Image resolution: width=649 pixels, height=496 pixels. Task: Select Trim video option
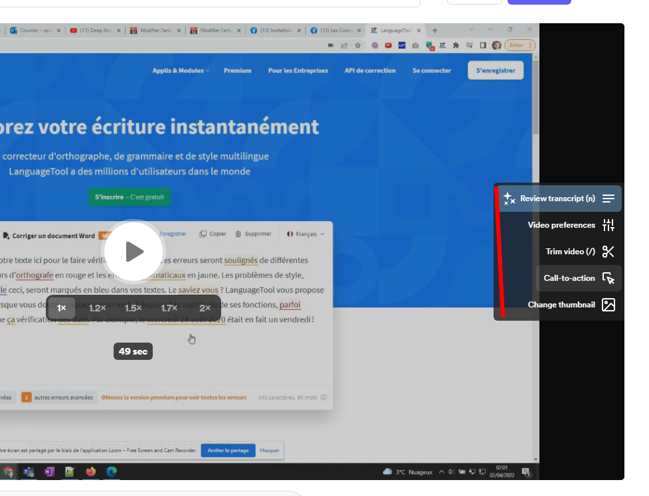pyautogui.click(x=579, y=252)
